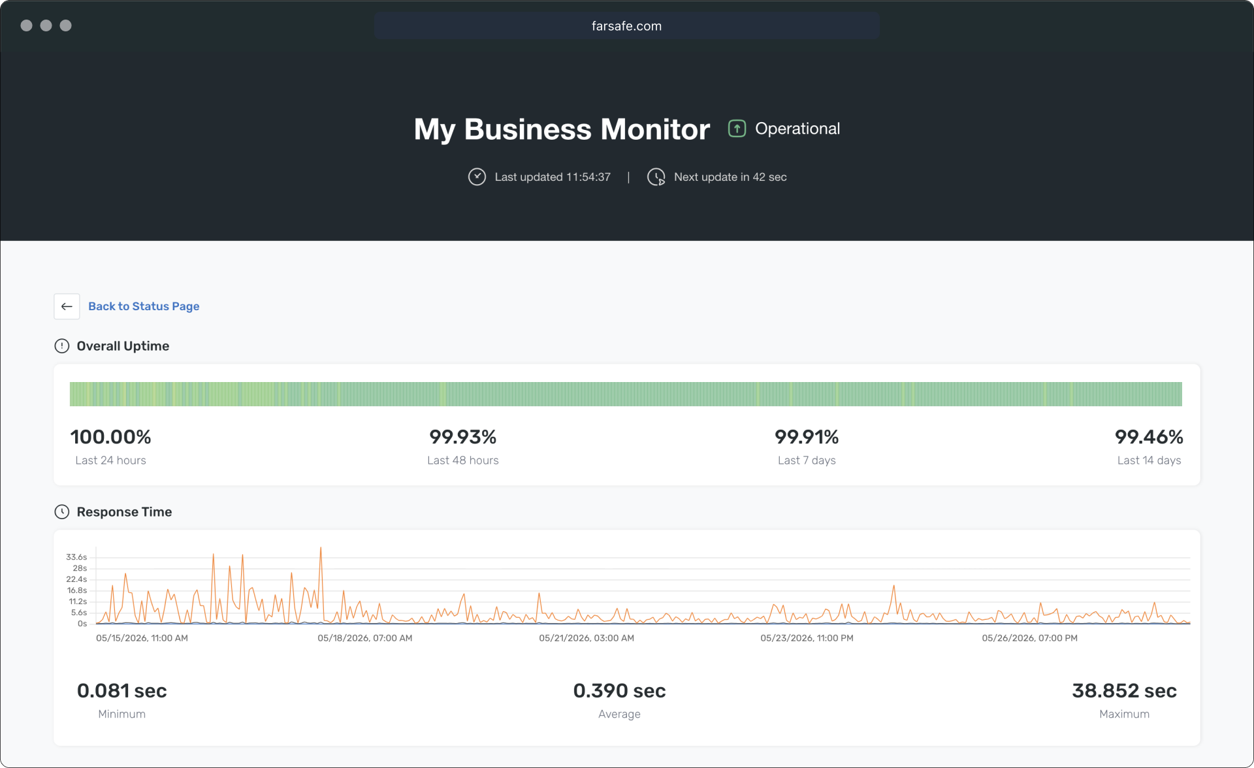
Task: Click the 05/23/2026, 11:00 PM axis label
Action: 807,638
